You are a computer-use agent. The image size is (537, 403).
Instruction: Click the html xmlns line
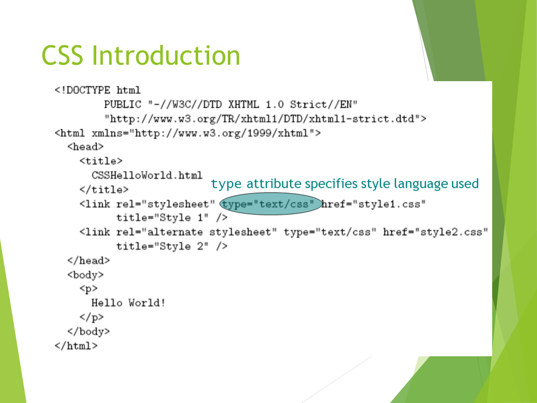[188, 133]
